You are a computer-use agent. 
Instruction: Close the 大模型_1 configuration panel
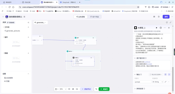point(169,28)
